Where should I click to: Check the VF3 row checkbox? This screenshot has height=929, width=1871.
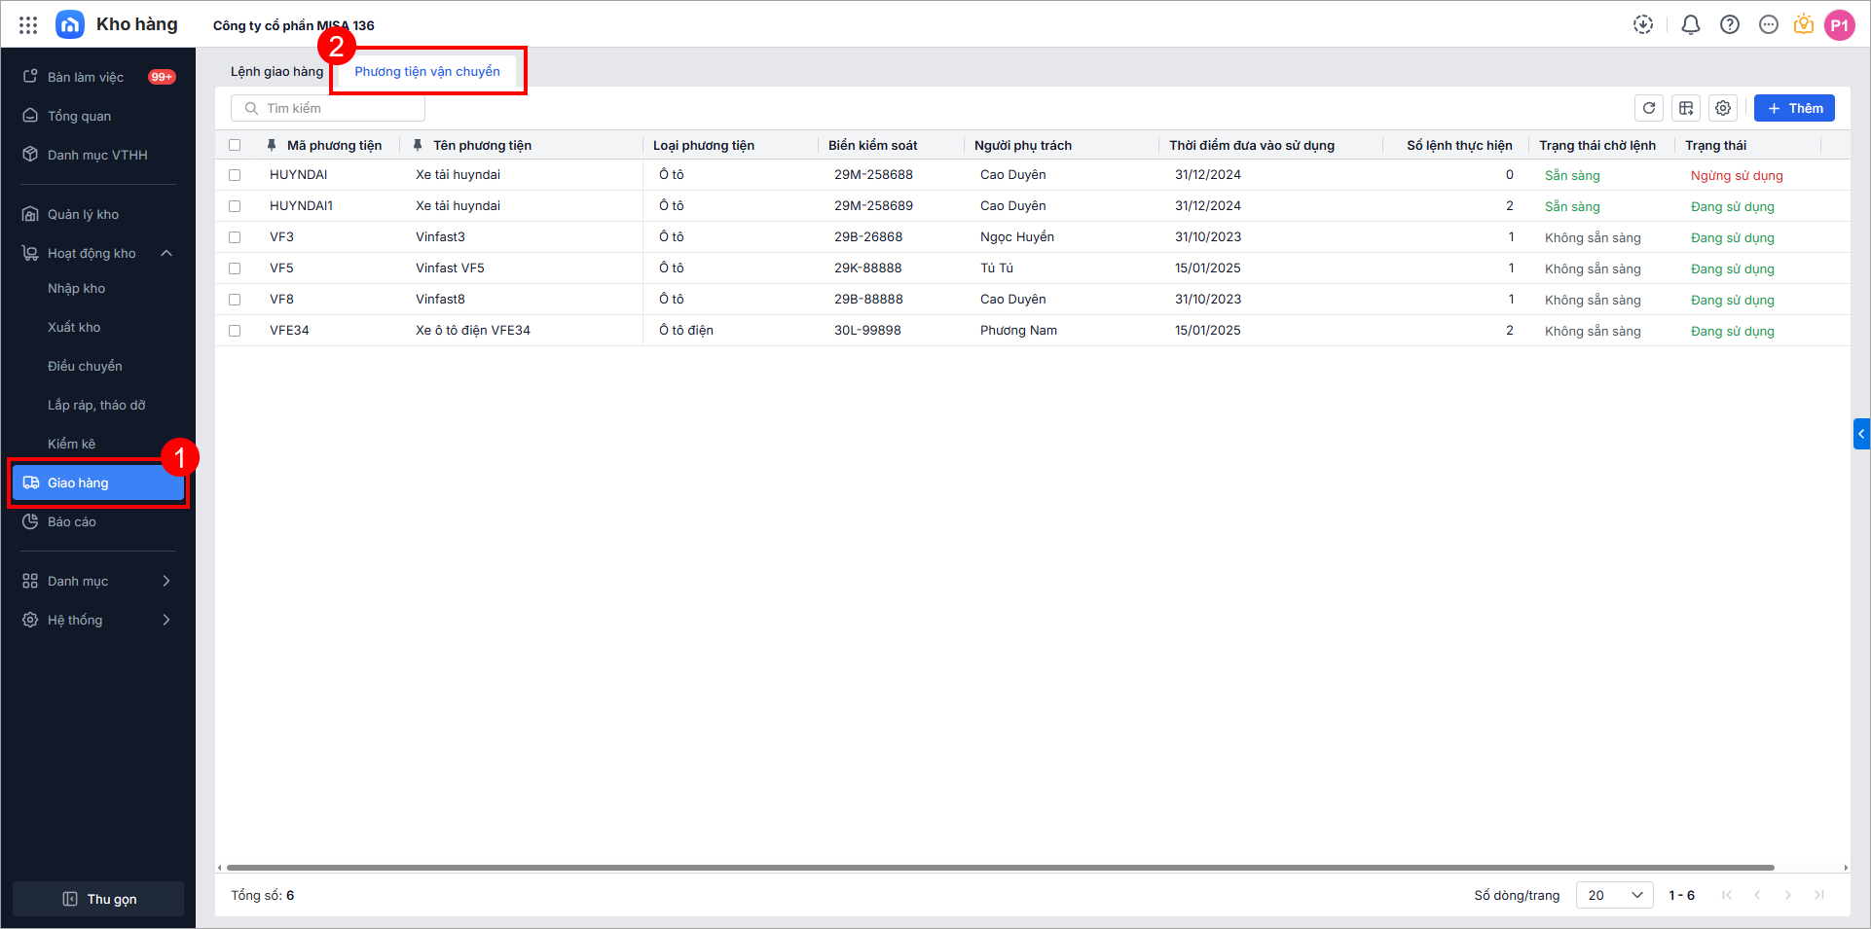tap(235, 237)
